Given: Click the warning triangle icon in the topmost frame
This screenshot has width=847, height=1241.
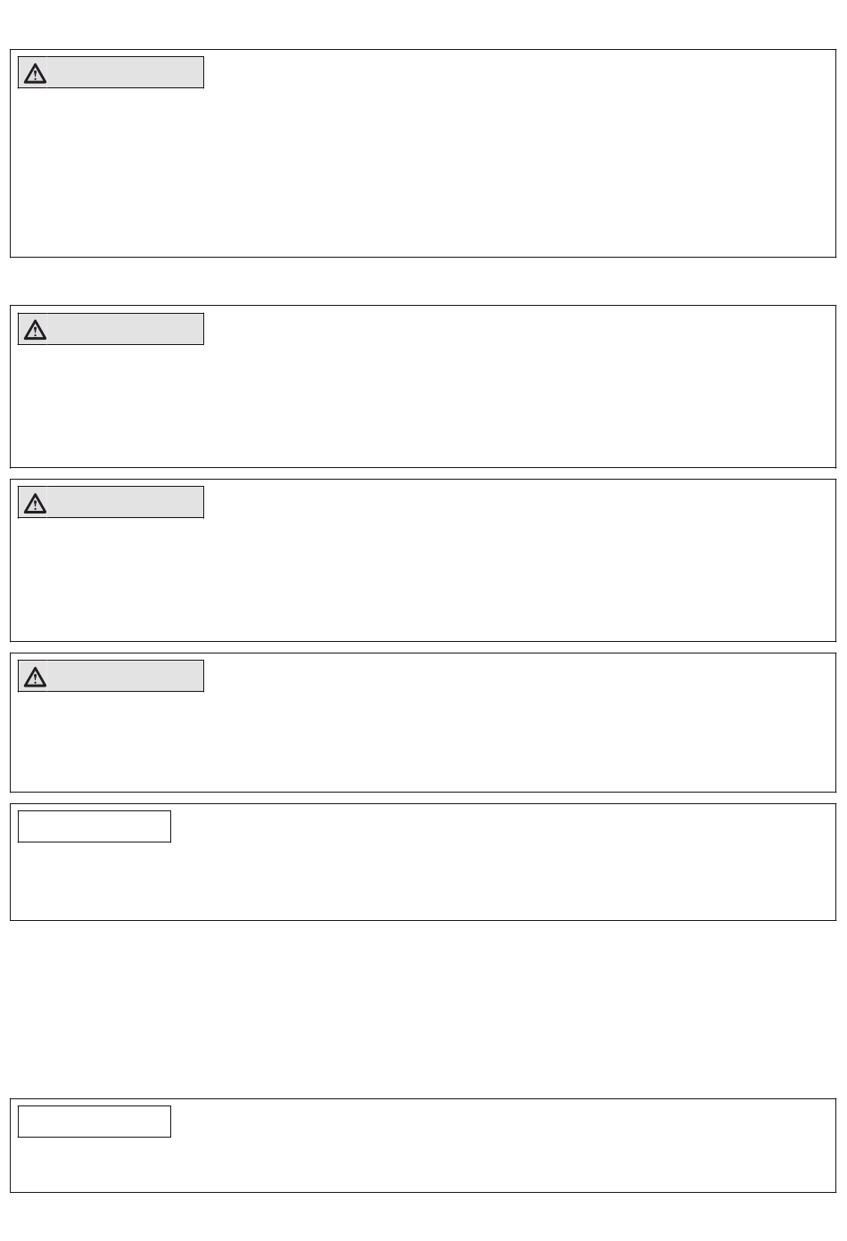Looking at the screenshot, I should tap(35, 73).
